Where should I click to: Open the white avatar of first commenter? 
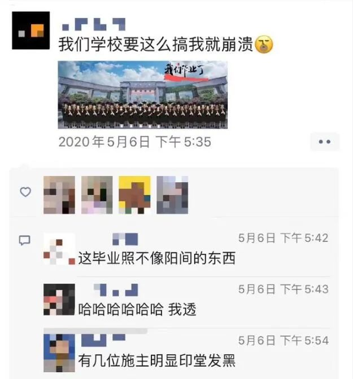coord(59,249)
